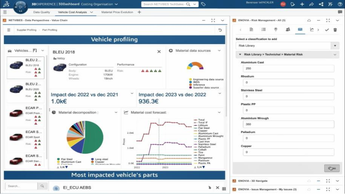Open the Risk Library classification dropdown

point(335,46)
